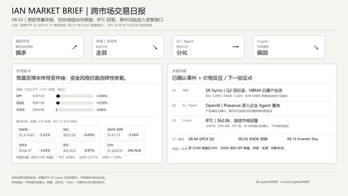This screenshot has height=196, width=348.
Task: Click 偏多 sentiment label
Action: tap(21, 53)
